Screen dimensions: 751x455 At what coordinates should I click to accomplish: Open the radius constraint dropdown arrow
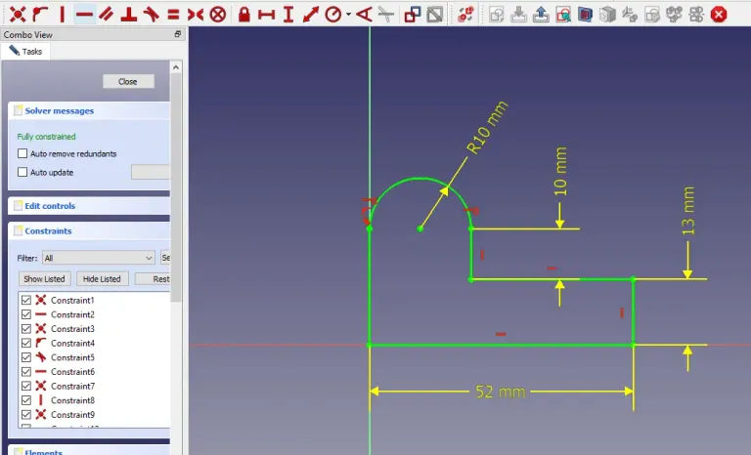click(348, 15)
